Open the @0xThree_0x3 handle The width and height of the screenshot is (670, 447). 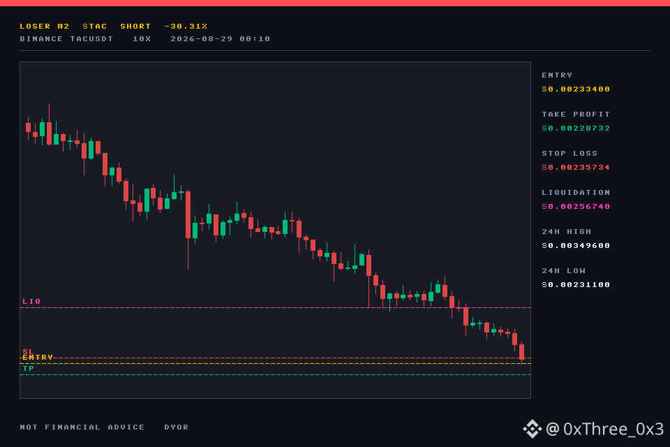pos(604,429)
